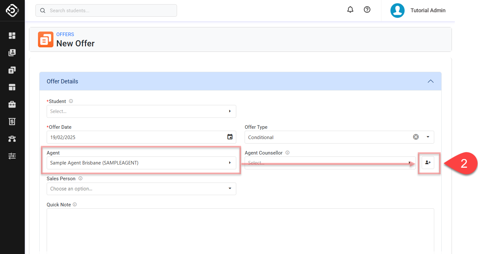Open the Agent selection field
This screenshot has width=478, height=254.
pyautogui.click(x=141, y=163)
